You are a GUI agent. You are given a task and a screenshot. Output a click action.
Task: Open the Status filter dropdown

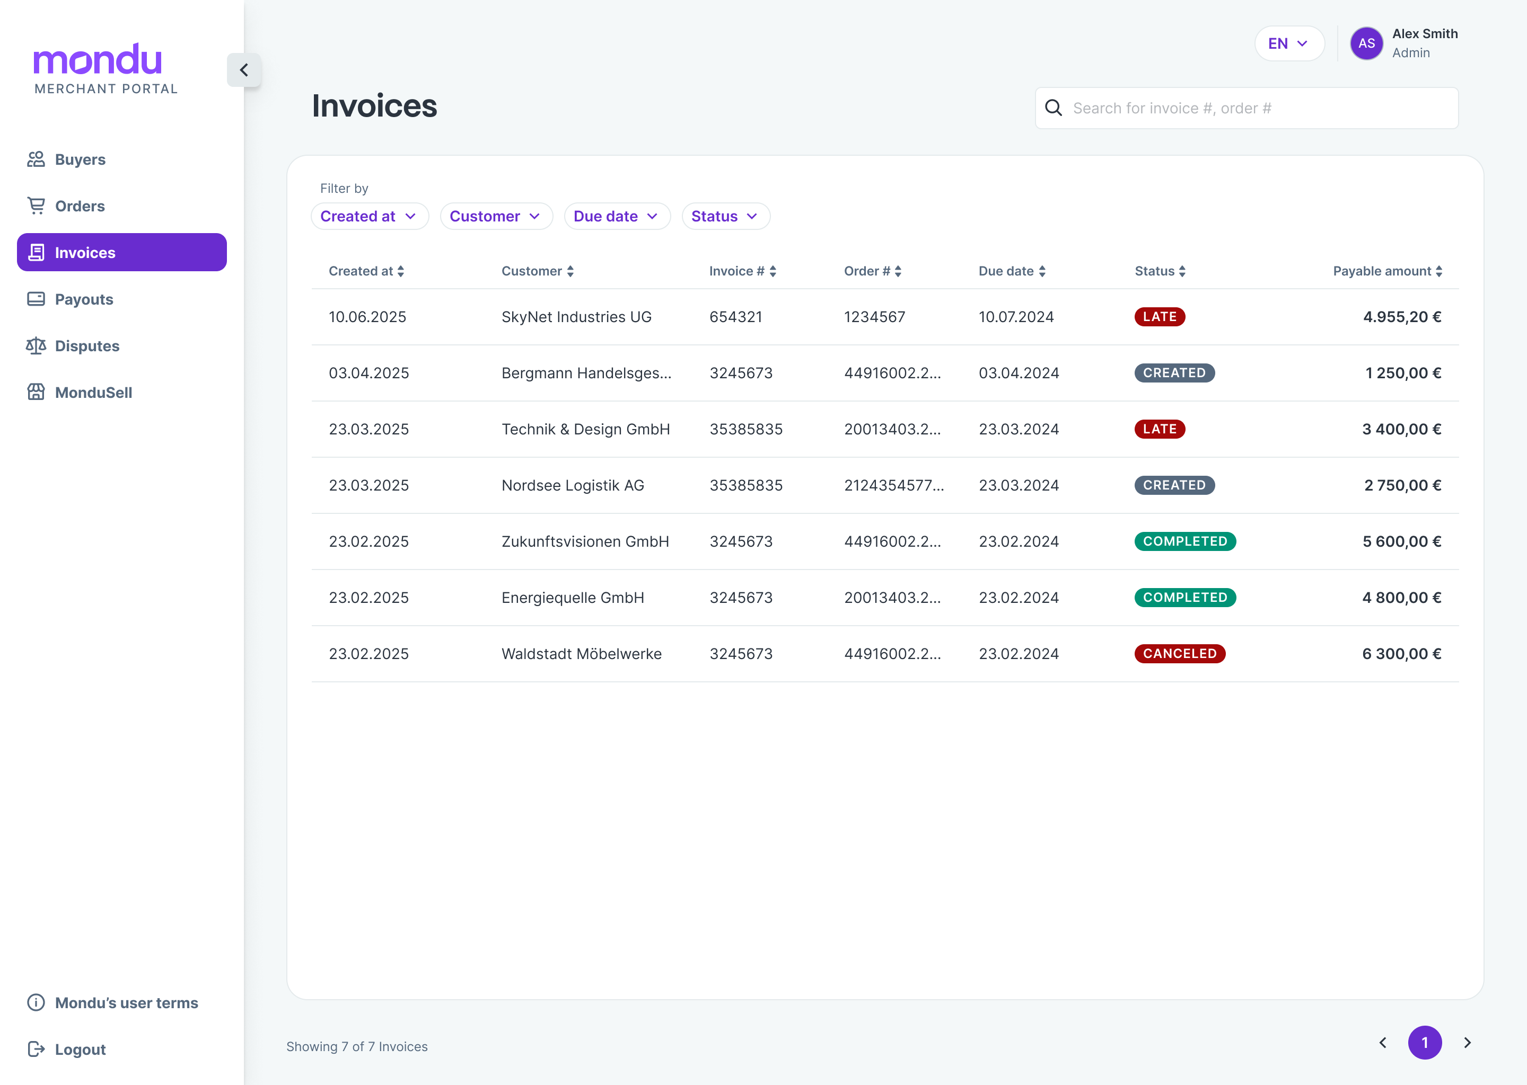coord(725,217)
